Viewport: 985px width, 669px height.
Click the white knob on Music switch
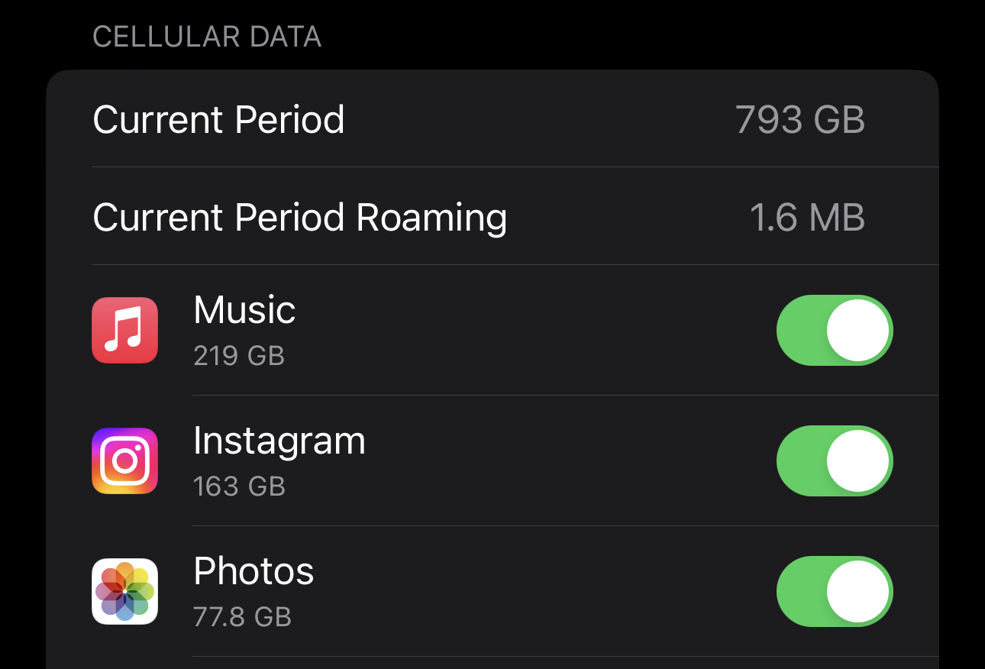point(858,330)
